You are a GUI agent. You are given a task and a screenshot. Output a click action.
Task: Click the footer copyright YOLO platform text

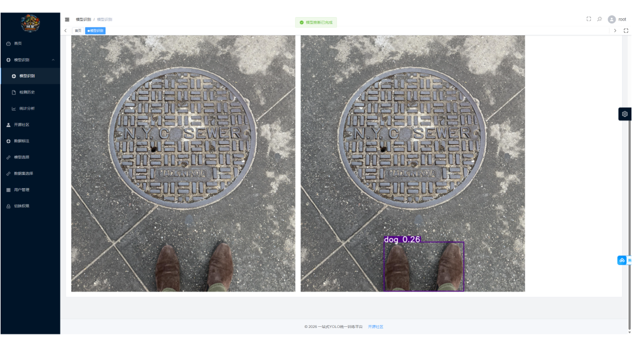(334, 327)
